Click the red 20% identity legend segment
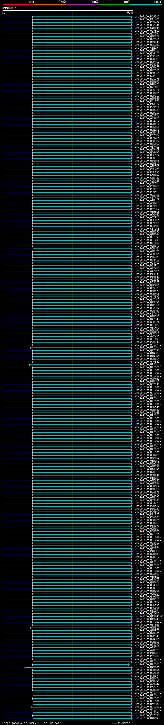Viewport: 164px width, 725px height. [x=18, y=5]
